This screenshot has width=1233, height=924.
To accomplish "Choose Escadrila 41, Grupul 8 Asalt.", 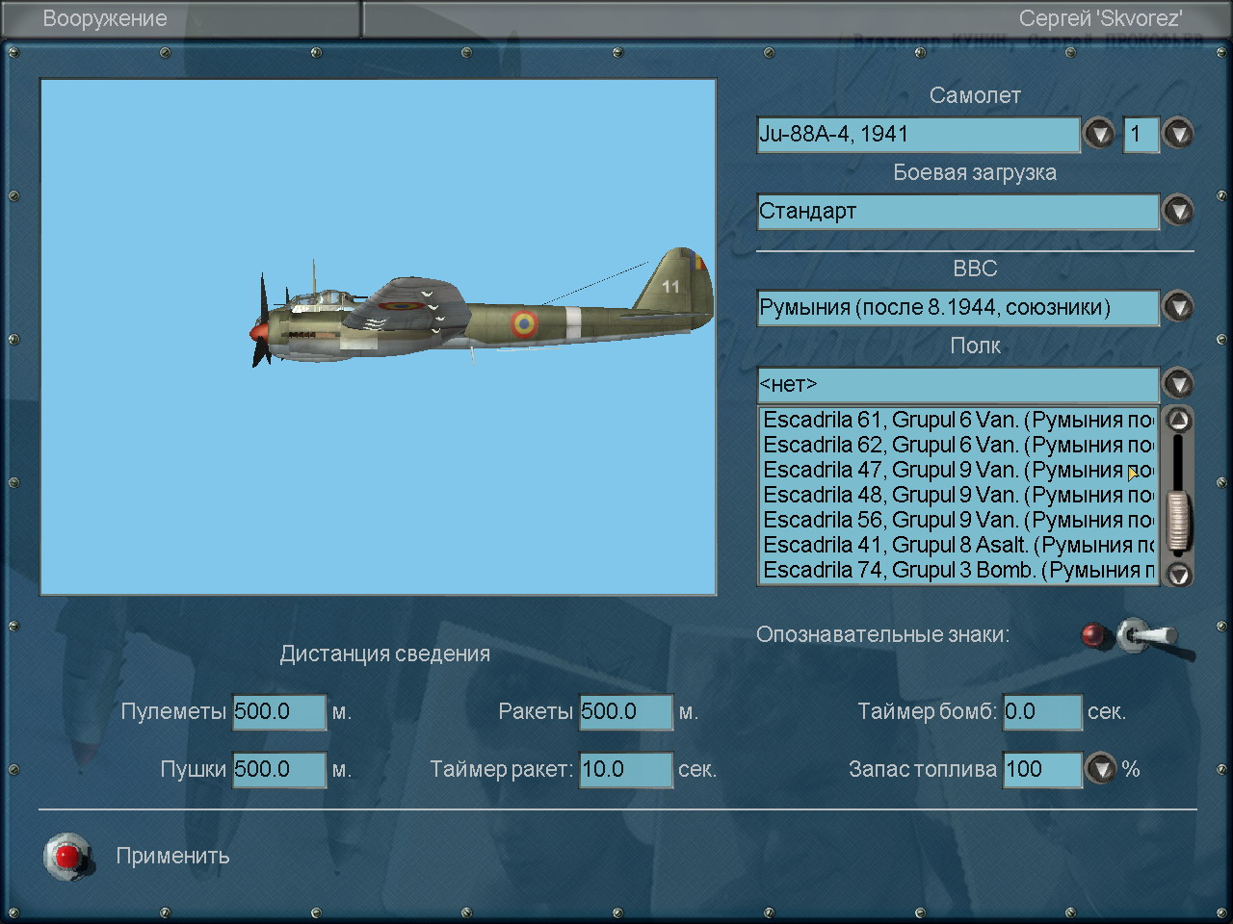I will pyautogui.click(x=958, y=546).
